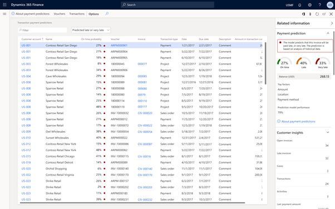Click the top Search box
335x209 pixels.
(x=167, y=4)
